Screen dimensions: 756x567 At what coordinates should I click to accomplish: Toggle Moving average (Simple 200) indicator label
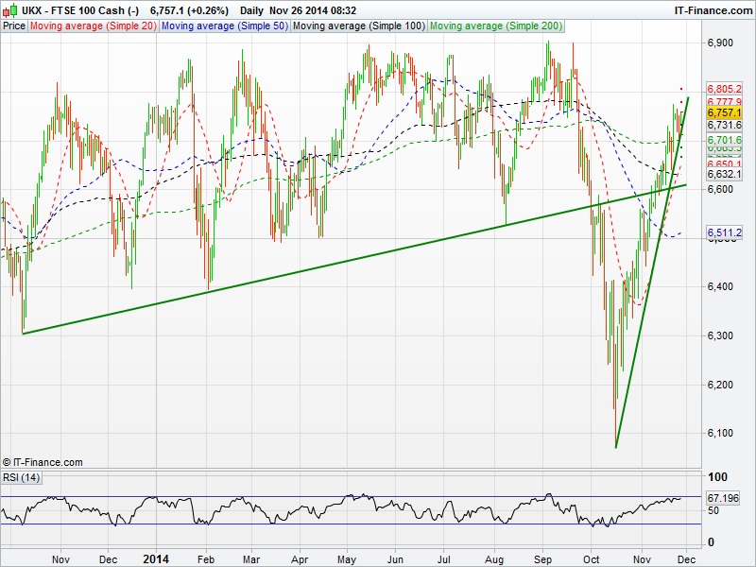[494, 26]
